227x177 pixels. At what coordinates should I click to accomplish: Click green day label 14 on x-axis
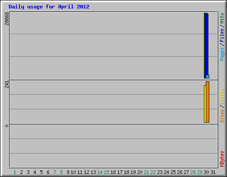[x=100, y=172]
